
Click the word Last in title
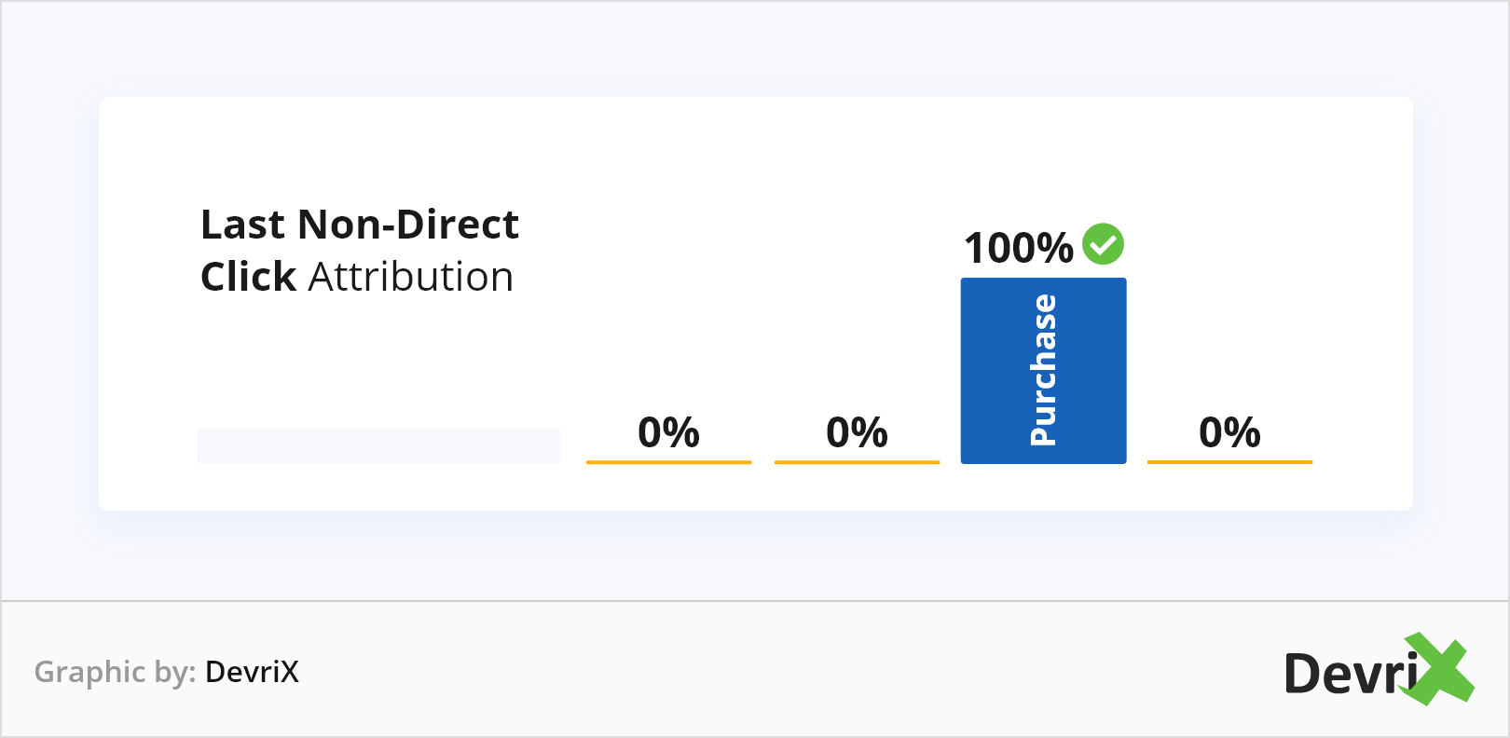(242, 225)
